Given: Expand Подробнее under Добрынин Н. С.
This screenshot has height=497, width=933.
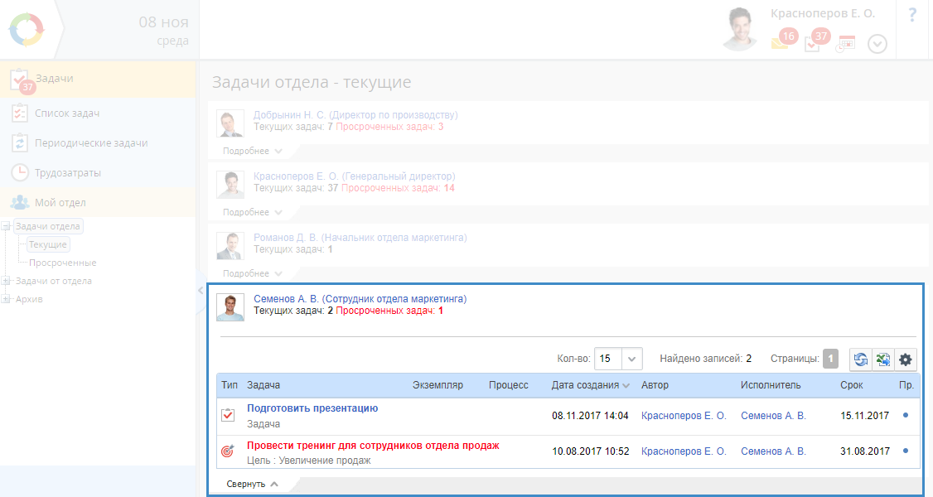Looking at the screenshot, I should (x=253, y=151).
